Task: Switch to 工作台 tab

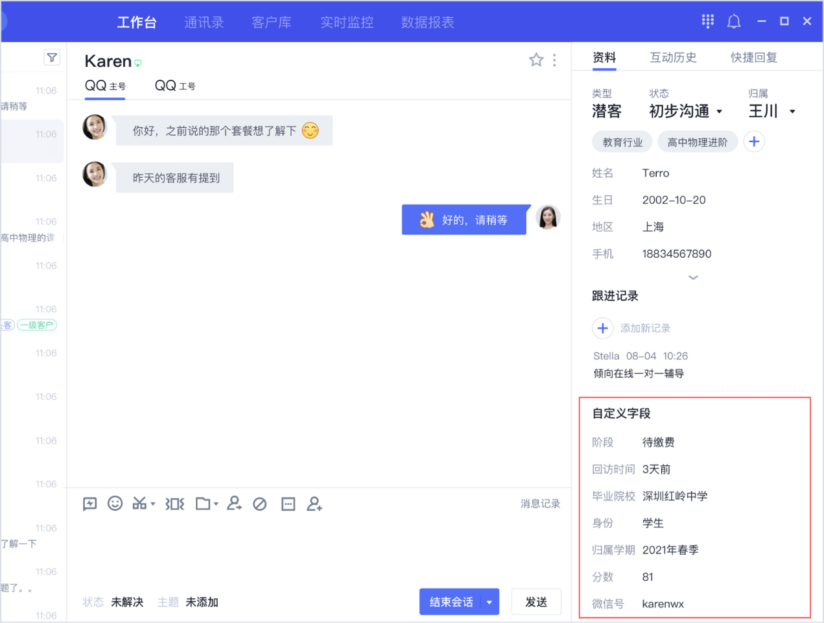Action: [137, 22]
